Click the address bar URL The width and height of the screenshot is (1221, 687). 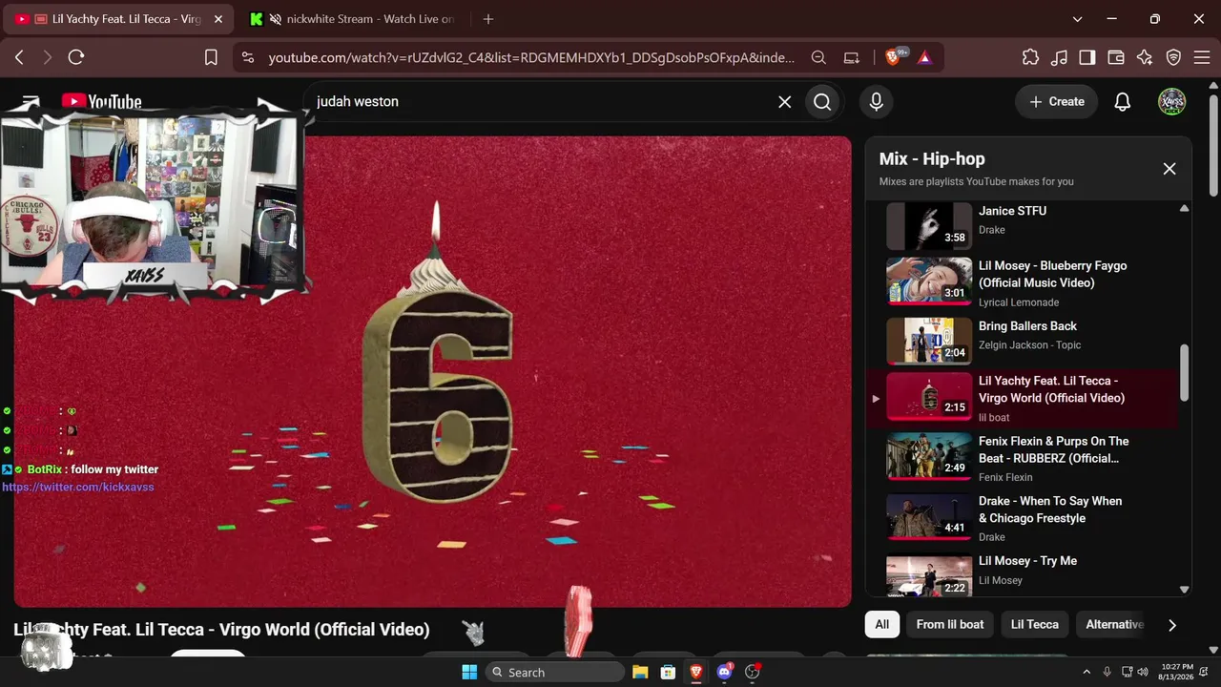(531, 57)
